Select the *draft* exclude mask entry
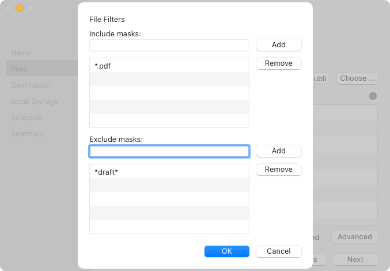Image resolution: width=390 pixels, height=271 pixels. tap(169, 172)
